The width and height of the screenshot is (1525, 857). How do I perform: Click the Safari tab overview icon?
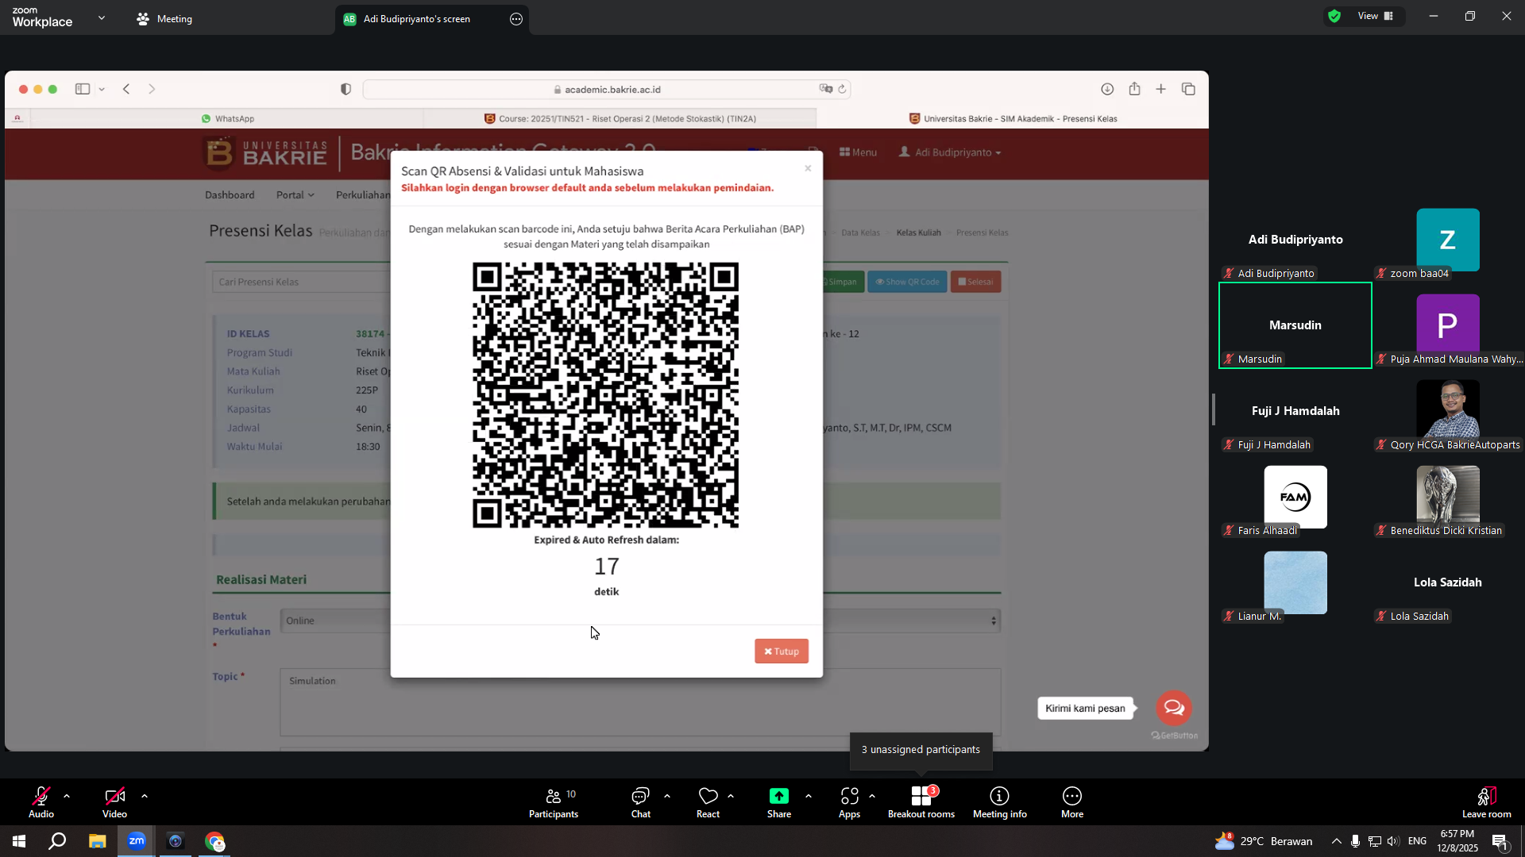[1188, 89]
